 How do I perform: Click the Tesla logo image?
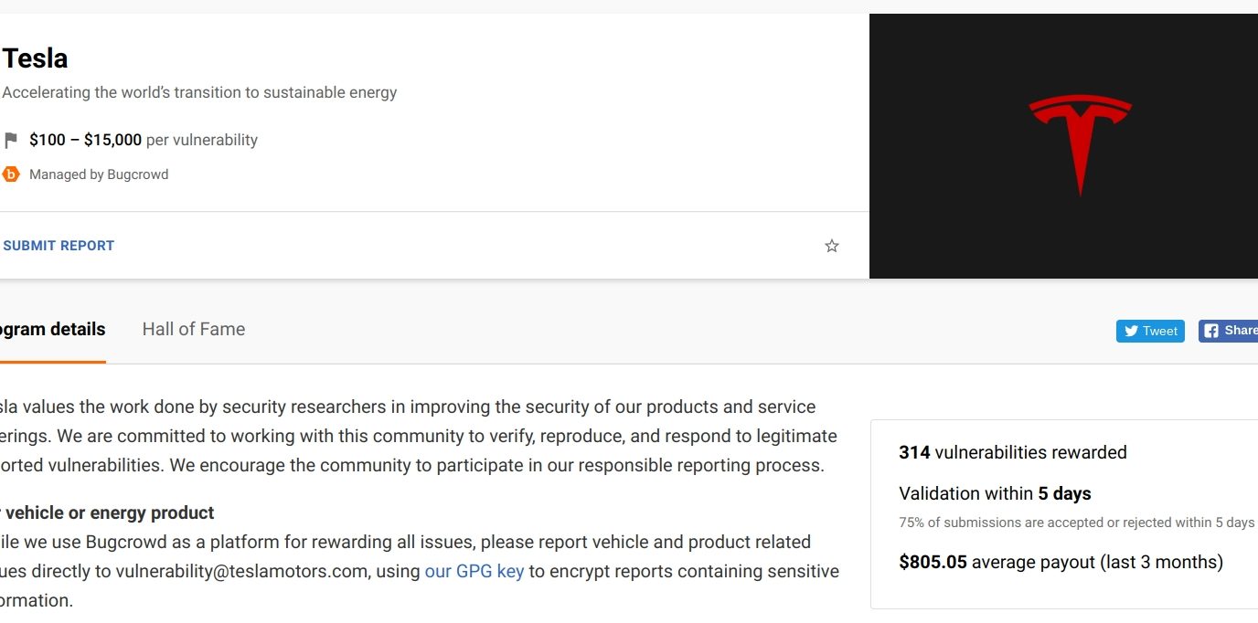(1081, 146)
